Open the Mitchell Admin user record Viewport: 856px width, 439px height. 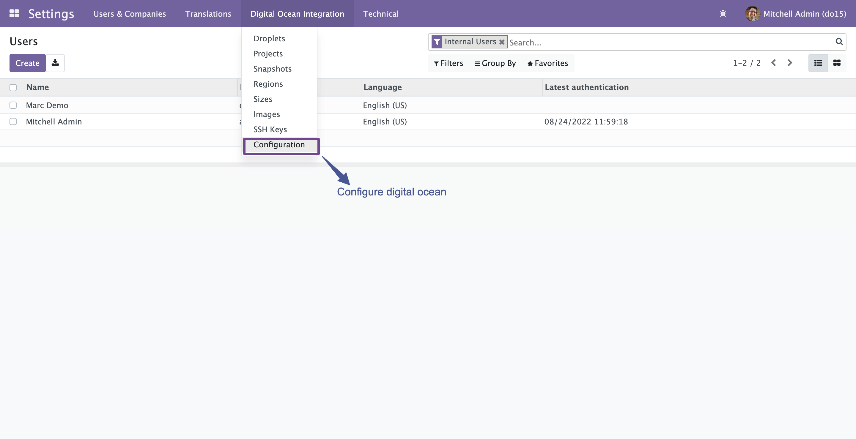[54, 121]
